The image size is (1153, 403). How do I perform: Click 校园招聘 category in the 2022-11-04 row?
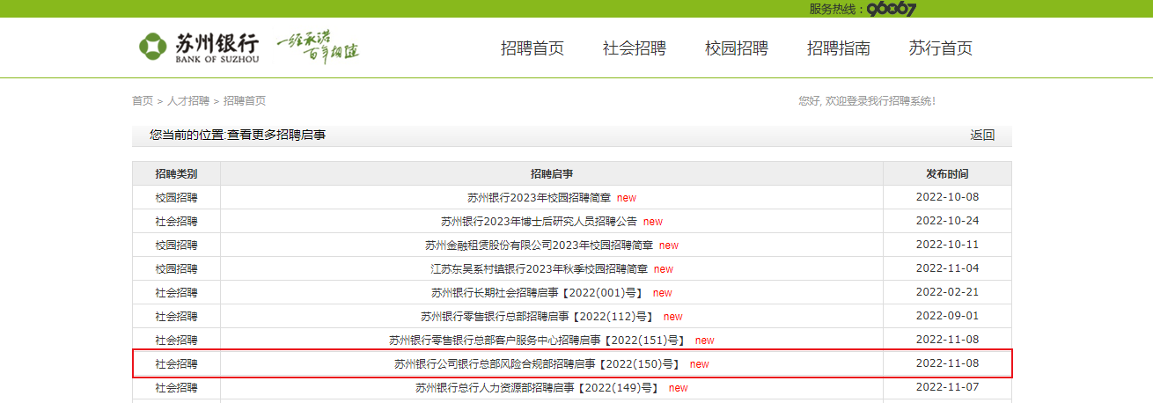pyautogui.click(x=176, y=269)
